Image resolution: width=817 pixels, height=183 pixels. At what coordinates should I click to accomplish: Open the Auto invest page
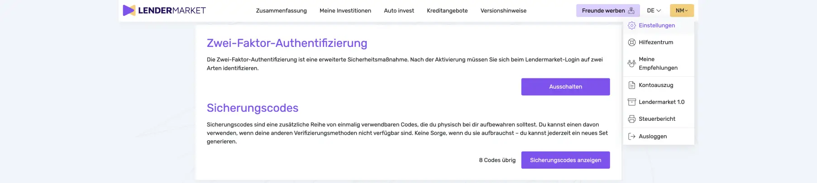tap(399, 11)
